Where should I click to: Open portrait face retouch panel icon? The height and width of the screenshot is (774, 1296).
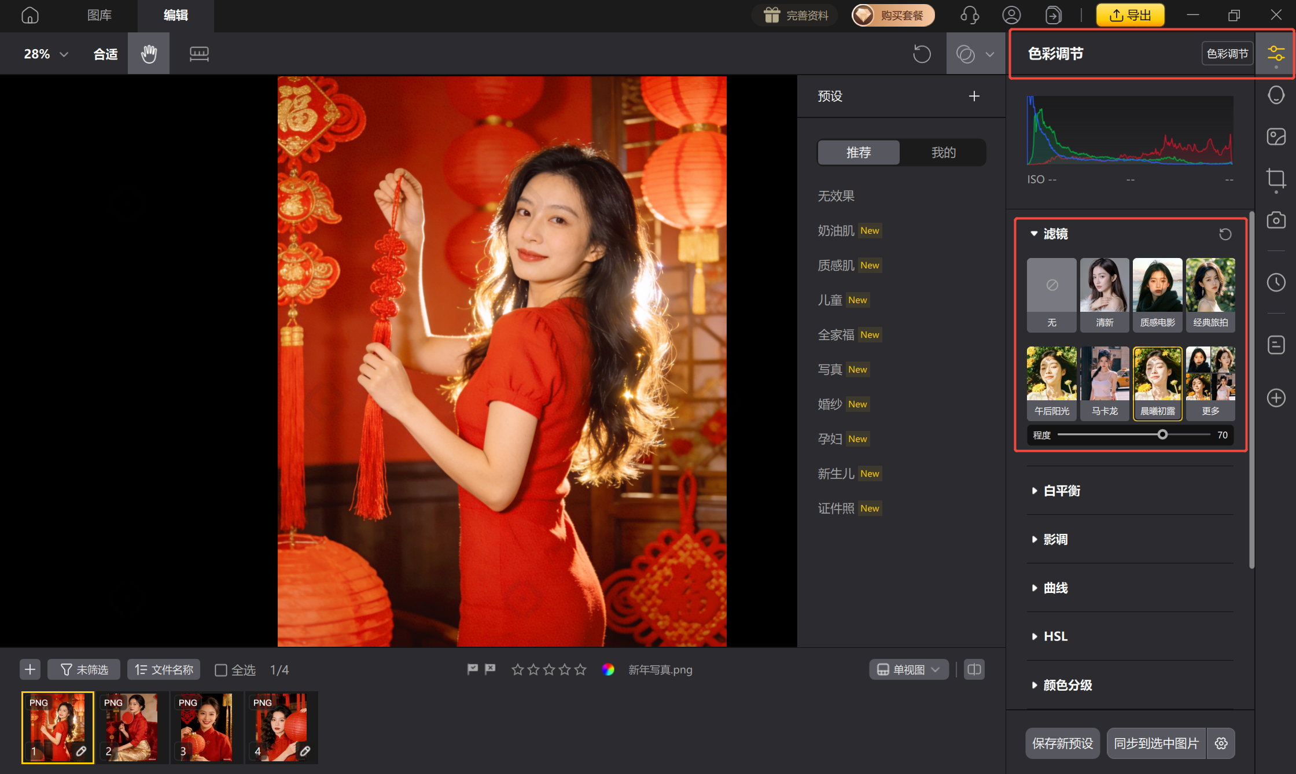1276,95
